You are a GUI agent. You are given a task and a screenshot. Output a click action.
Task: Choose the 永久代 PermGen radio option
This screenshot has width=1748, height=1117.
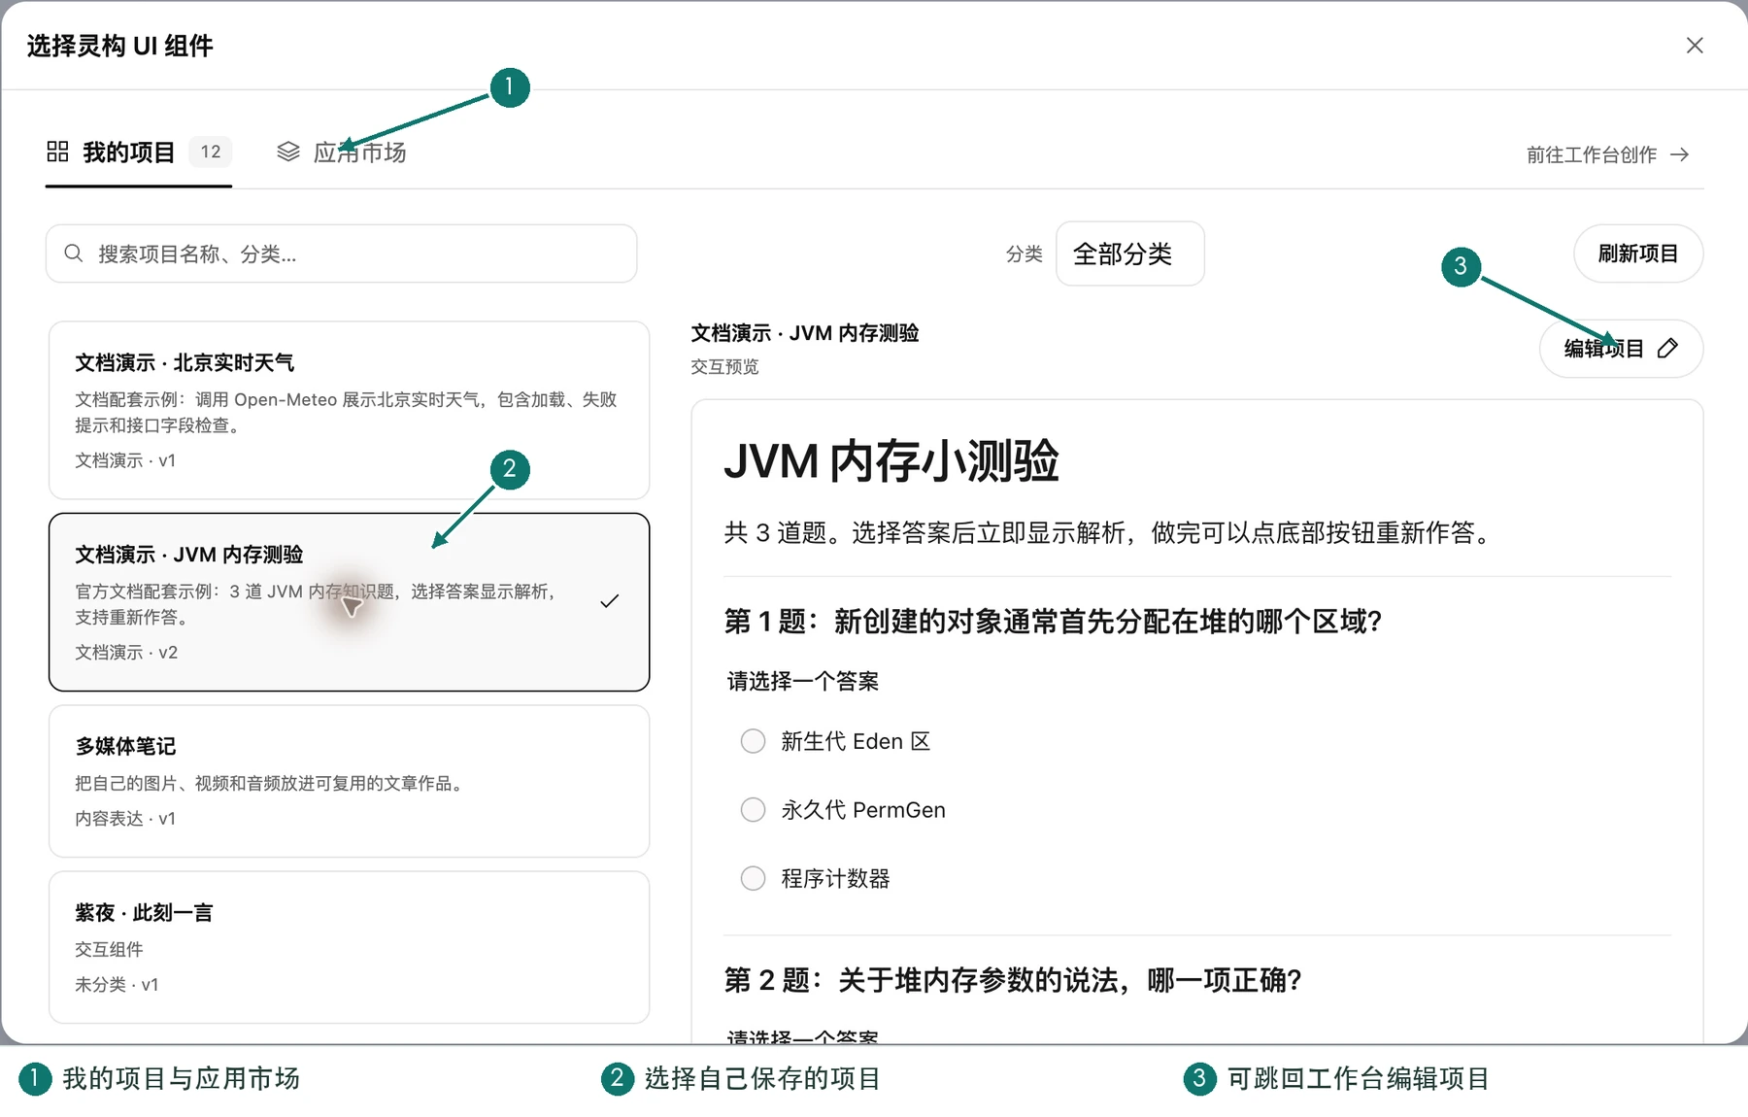point(753,810)
